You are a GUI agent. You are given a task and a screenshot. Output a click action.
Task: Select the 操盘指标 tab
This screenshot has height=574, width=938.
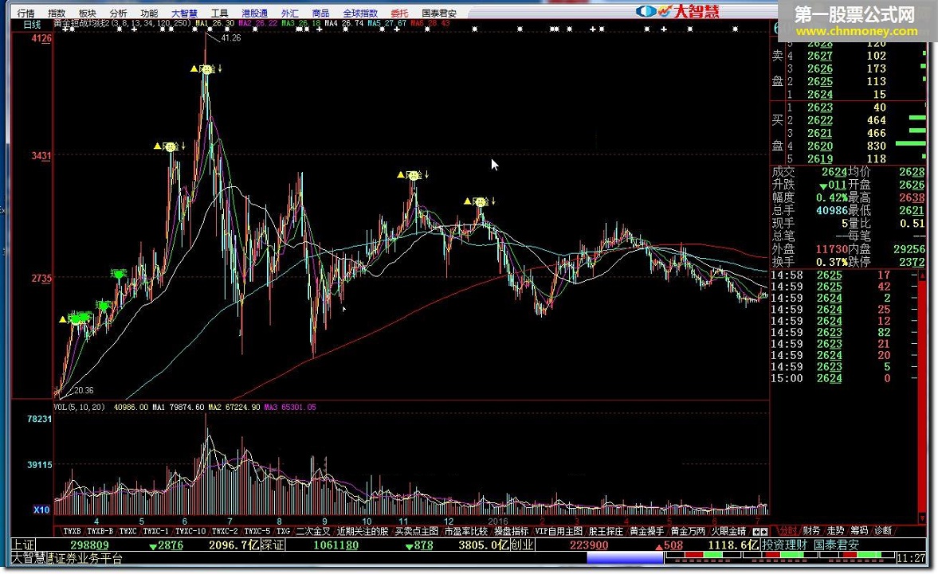512,531
